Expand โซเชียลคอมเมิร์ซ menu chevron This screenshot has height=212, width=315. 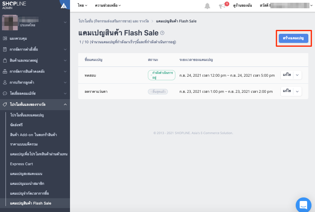click(x=65, y=94)
